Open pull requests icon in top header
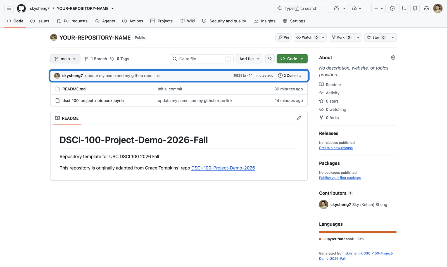 pos(404,8)
